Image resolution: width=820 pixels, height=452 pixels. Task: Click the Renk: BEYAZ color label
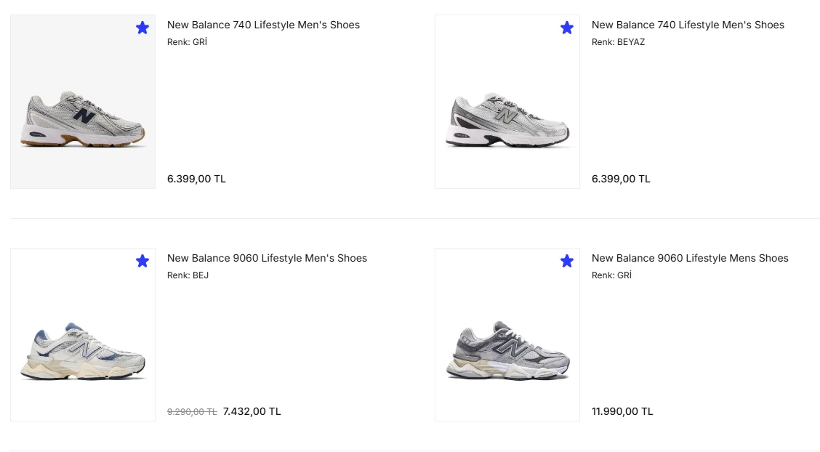click(x=618, y=42)
